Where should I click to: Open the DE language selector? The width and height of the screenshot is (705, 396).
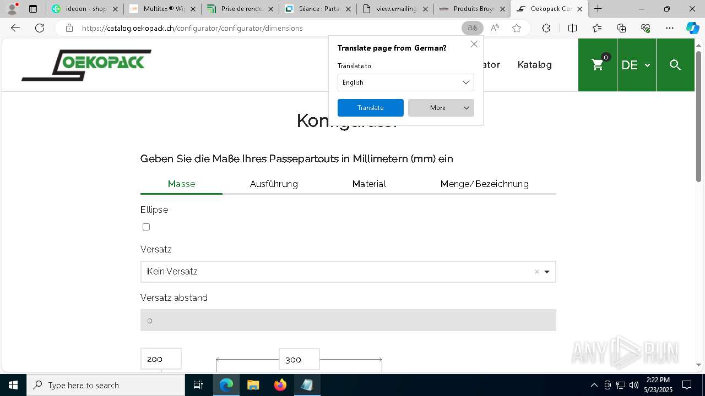(636, 65)
